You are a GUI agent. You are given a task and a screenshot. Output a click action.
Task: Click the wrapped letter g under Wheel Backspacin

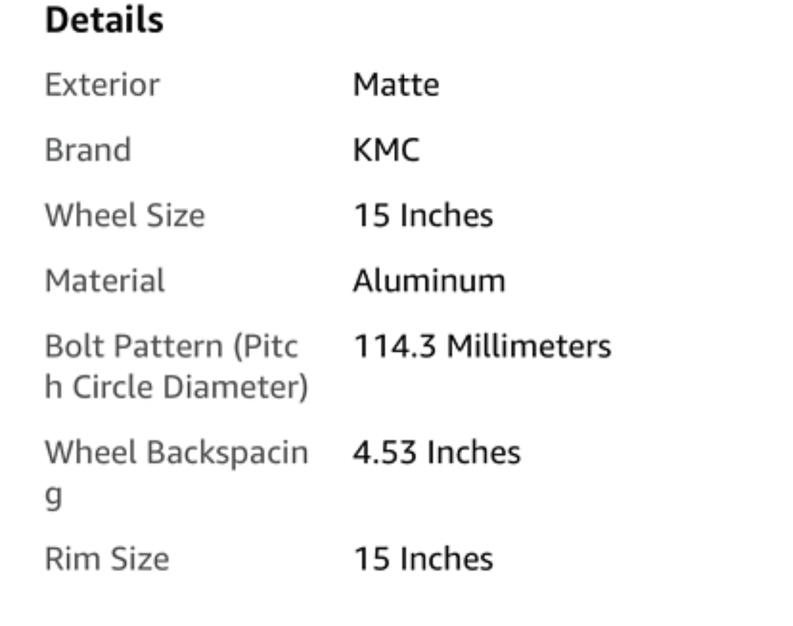point(54,495)
